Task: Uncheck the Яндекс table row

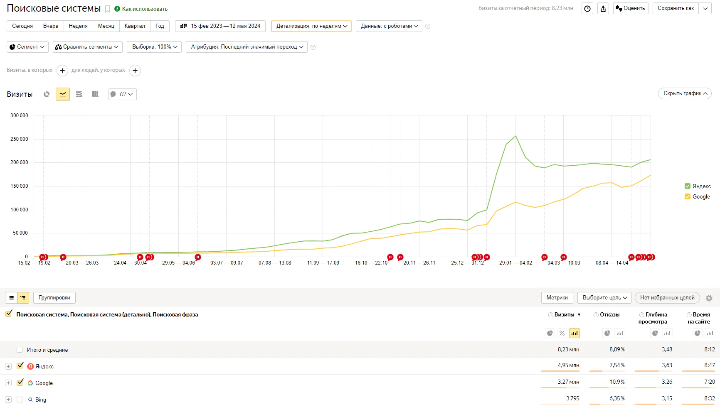Action: (x=20, y=366)
